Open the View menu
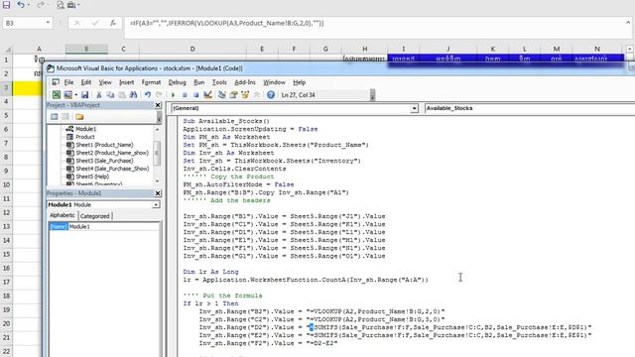The image size is (635, 357). coord(105,82)
